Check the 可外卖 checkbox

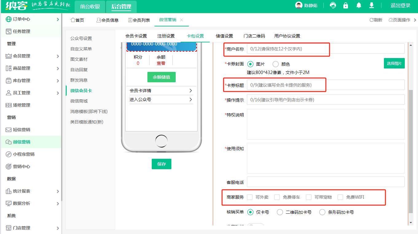(250, 197)
